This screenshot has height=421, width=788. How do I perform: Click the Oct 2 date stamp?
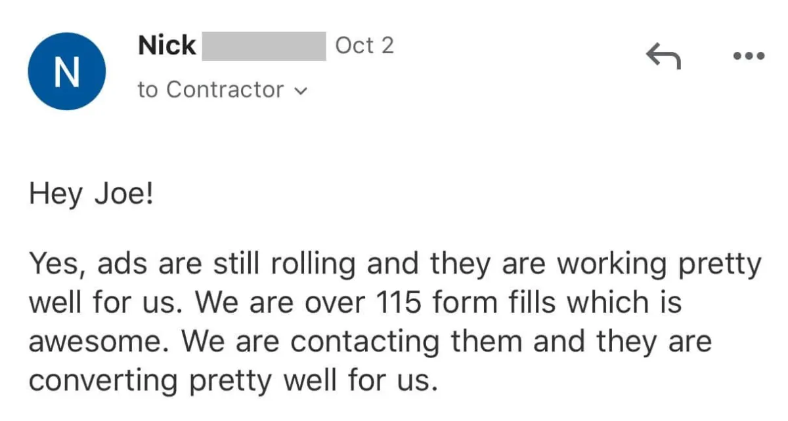(x=364, y=46)
